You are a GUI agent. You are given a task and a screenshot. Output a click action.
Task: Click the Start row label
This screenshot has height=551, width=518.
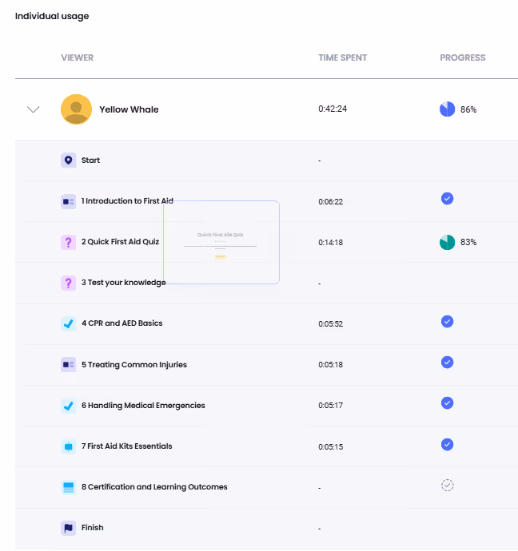90,161
